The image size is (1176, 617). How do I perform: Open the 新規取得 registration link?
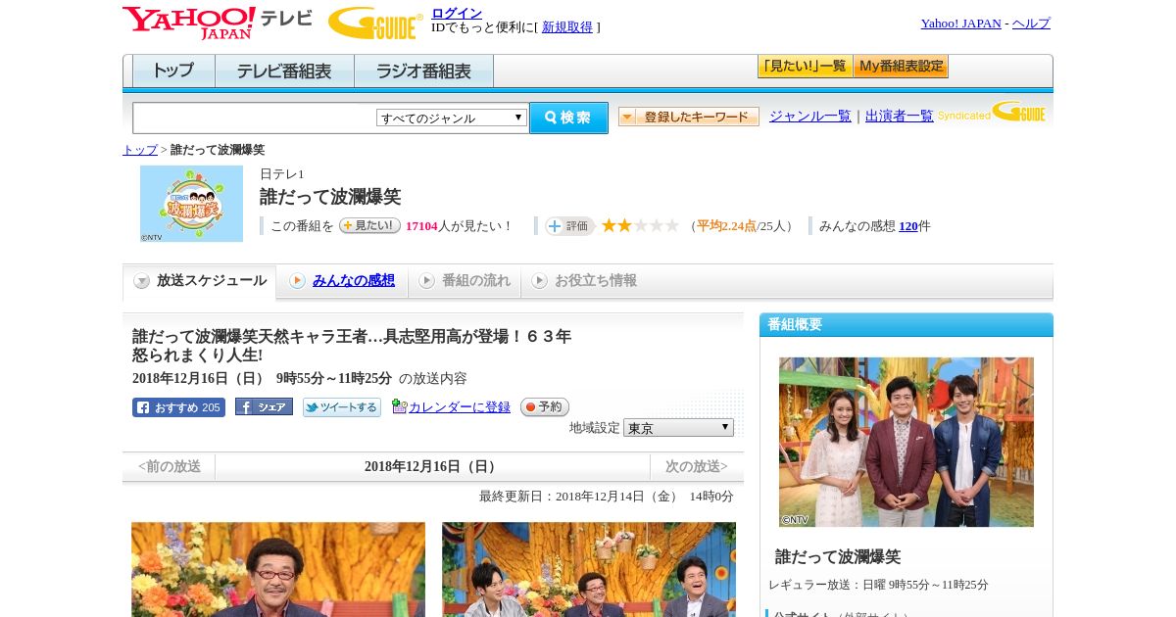point(567,27)
